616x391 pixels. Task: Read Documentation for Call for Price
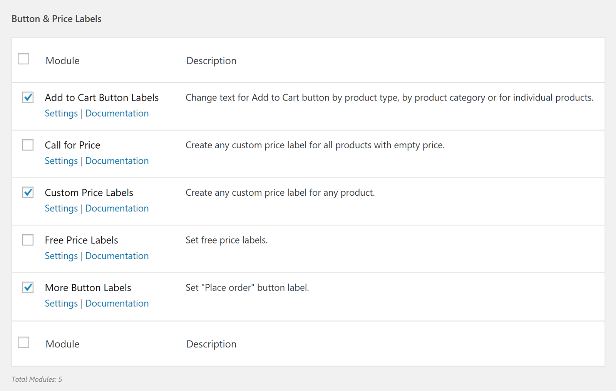[x=117, y=161]
